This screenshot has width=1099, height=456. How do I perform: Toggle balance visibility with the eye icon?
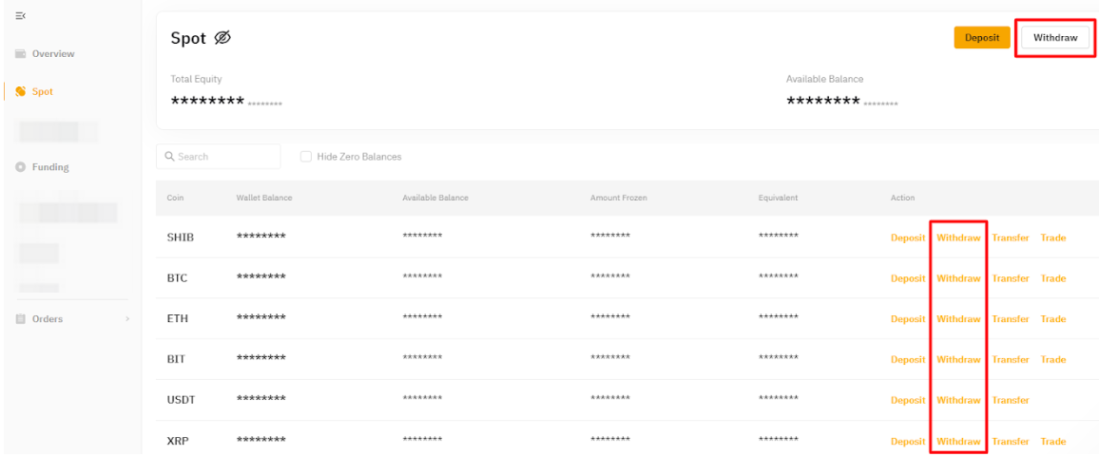coord(222,38)
